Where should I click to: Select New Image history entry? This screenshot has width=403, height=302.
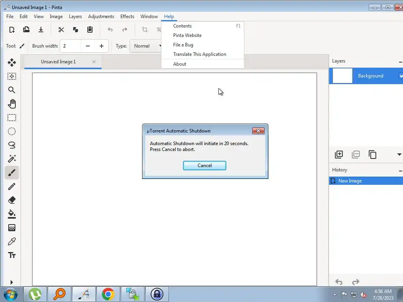pos(366,181)
